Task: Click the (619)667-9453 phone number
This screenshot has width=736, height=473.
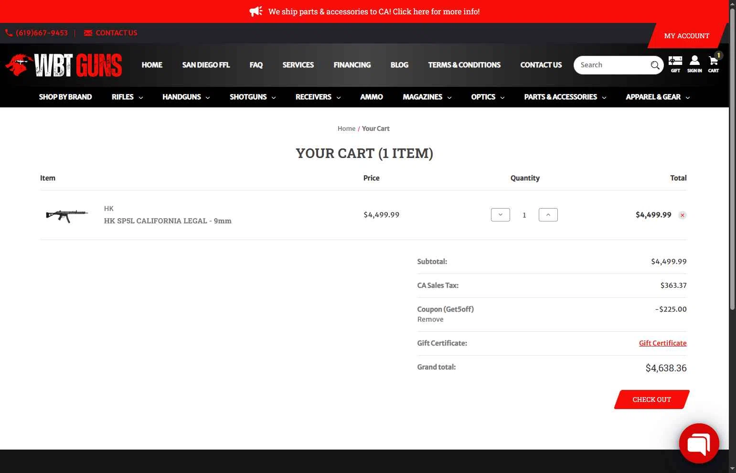Action: pyautogui.click(x=42, y=33)
